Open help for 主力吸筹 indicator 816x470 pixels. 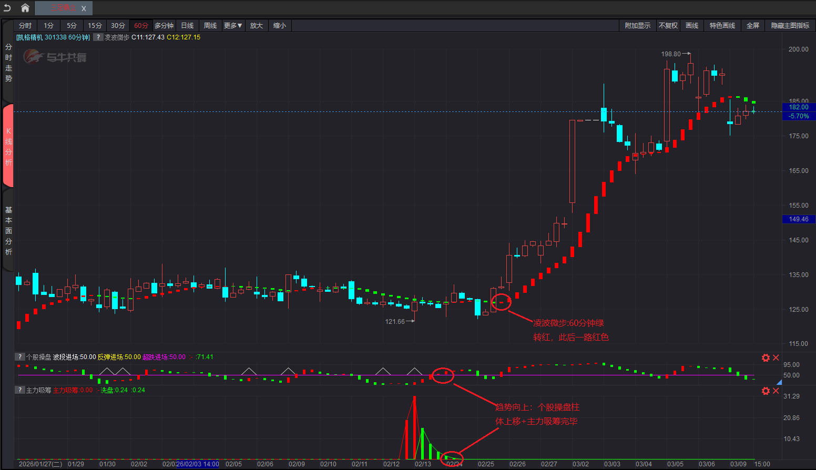(x=20, y=390)
